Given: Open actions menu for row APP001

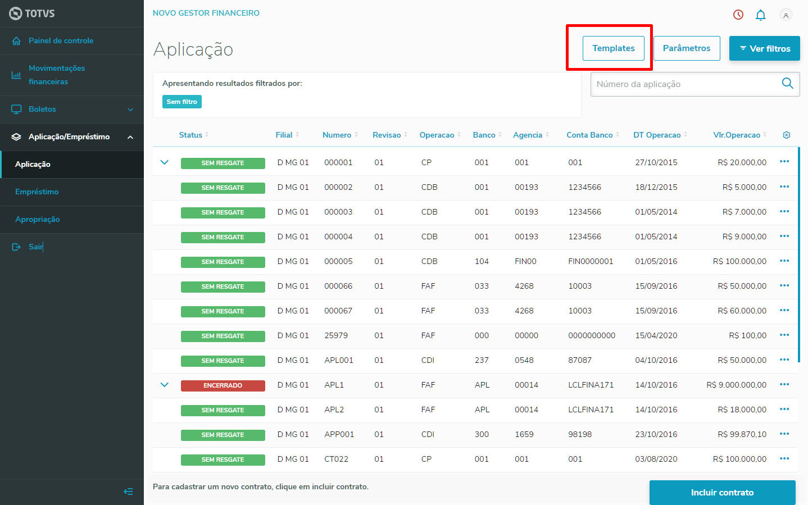Looking at the screenshot, I should (x=784, y=434).
